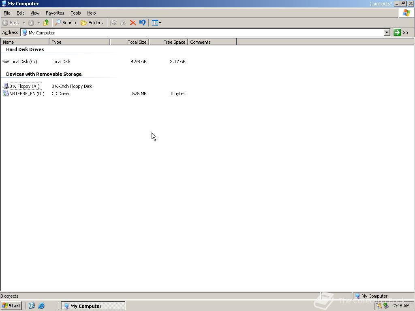Select the Local Disk (C:) drive icon
Viewport: 415px width, 311px height.
tap(6, 62)
